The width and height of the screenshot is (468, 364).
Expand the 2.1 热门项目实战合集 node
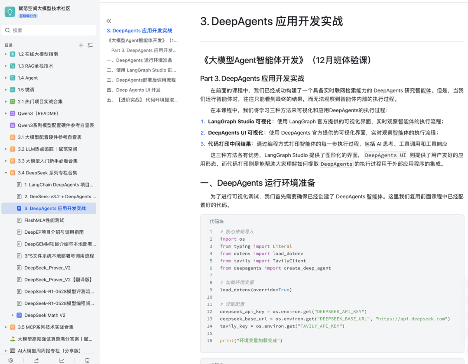6,102
